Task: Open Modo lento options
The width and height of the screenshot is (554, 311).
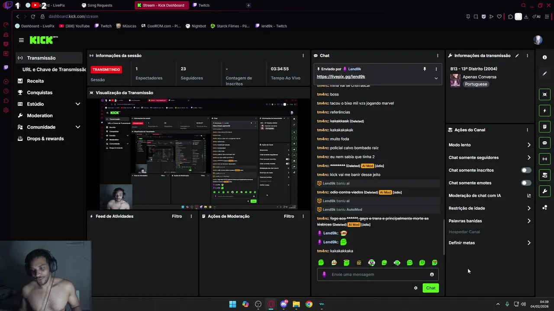Action: 490,145
